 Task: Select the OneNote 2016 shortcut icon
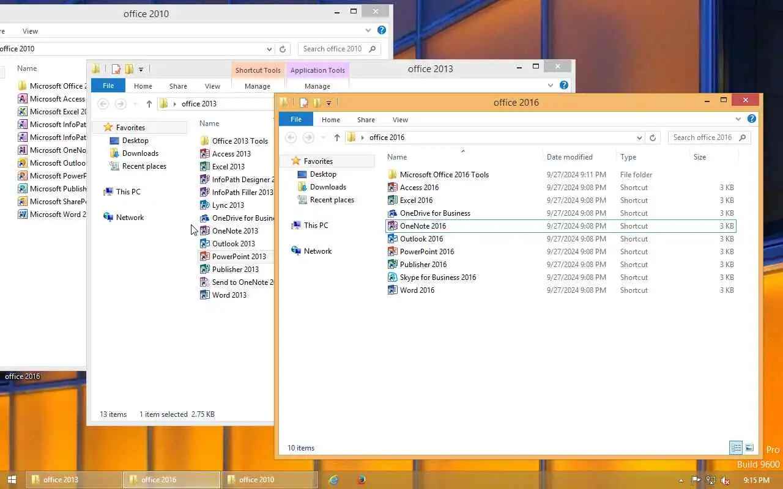tap(393, 226)
